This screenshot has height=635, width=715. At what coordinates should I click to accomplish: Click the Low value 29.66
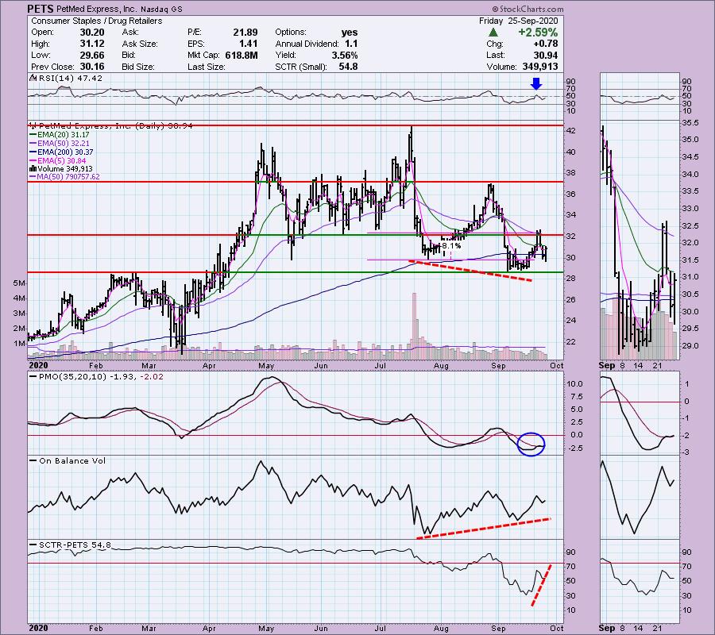coord(92,55)
